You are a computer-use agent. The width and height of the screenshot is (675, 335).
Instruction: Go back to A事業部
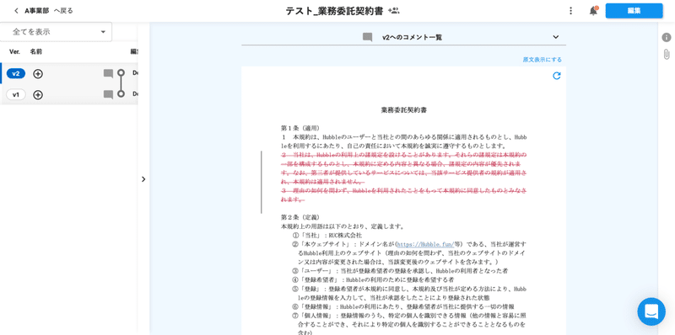tap(49, 11)
